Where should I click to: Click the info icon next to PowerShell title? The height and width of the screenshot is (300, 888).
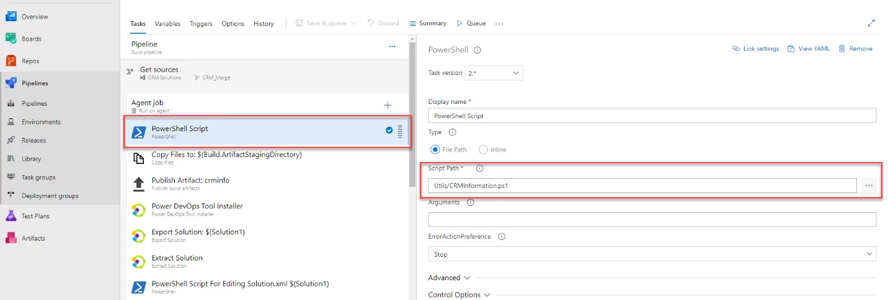click(477, 50)
